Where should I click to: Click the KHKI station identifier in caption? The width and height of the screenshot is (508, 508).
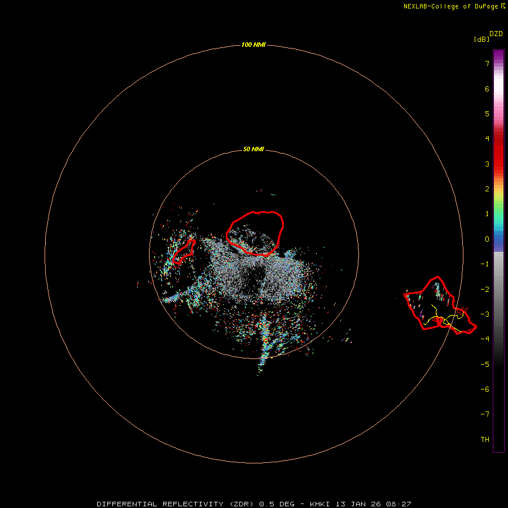coord(319,504)
